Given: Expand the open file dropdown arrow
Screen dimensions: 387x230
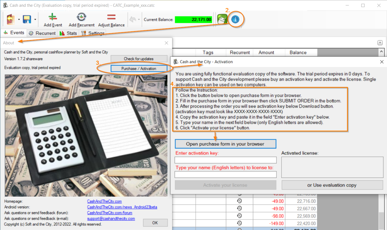Looking at the screenshot, I should [x=19, y=20].
